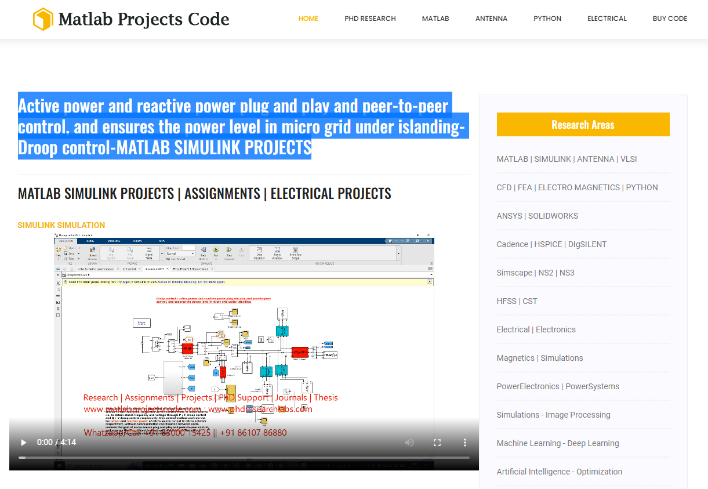Open Artificial Intelligence - Optimization link

[x=559, y=472]
